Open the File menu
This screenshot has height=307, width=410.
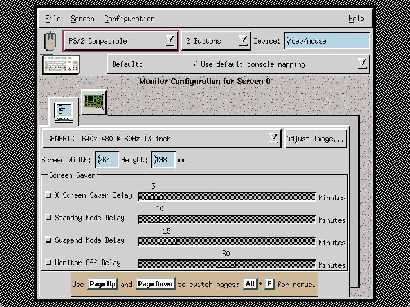pyautogui.click(x=53, y=19)
